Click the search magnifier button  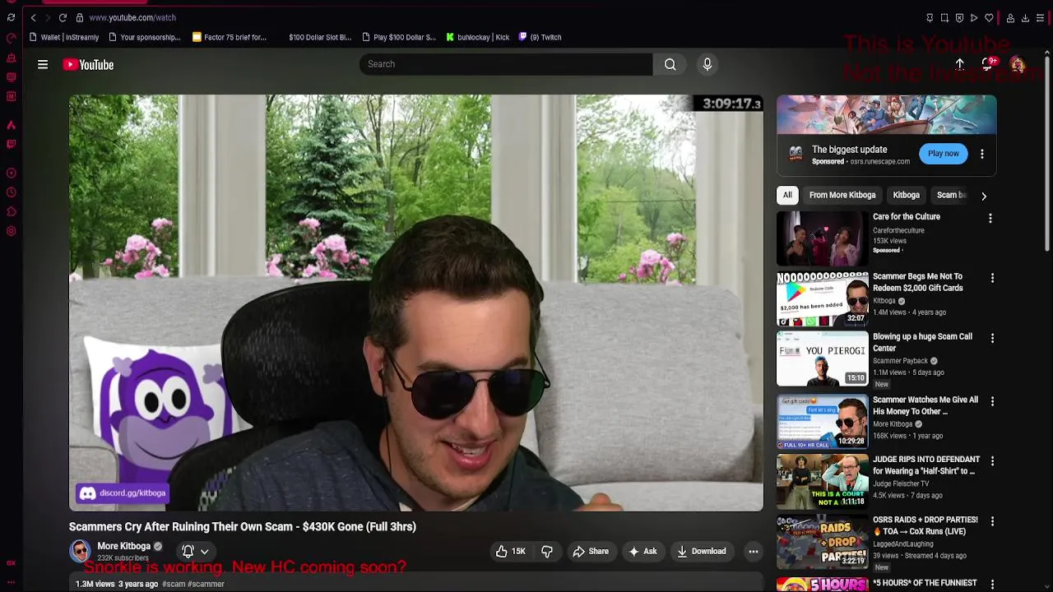pos(670,64)
